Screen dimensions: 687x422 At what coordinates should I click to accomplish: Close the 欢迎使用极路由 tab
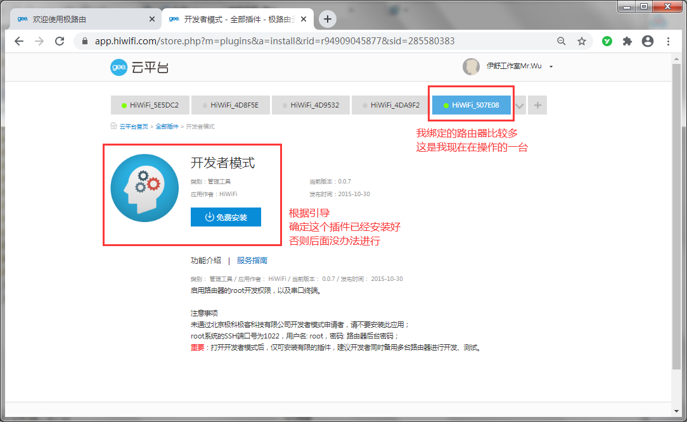[x=151, y=19]
